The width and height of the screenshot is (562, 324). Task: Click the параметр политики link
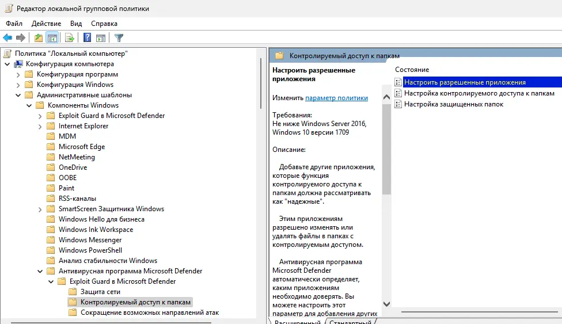(x=336, y=98)
